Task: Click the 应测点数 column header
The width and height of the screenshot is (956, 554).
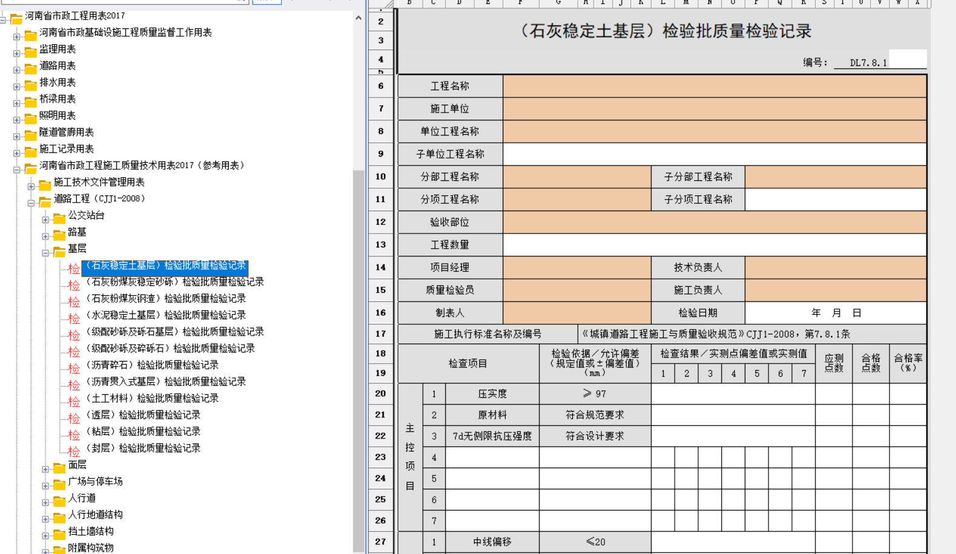Action: click(x=834, y=363)
